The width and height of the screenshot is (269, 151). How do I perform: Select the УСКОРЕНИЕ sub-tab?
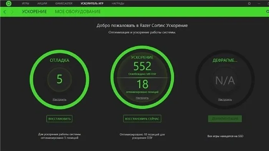pos(34,11)
